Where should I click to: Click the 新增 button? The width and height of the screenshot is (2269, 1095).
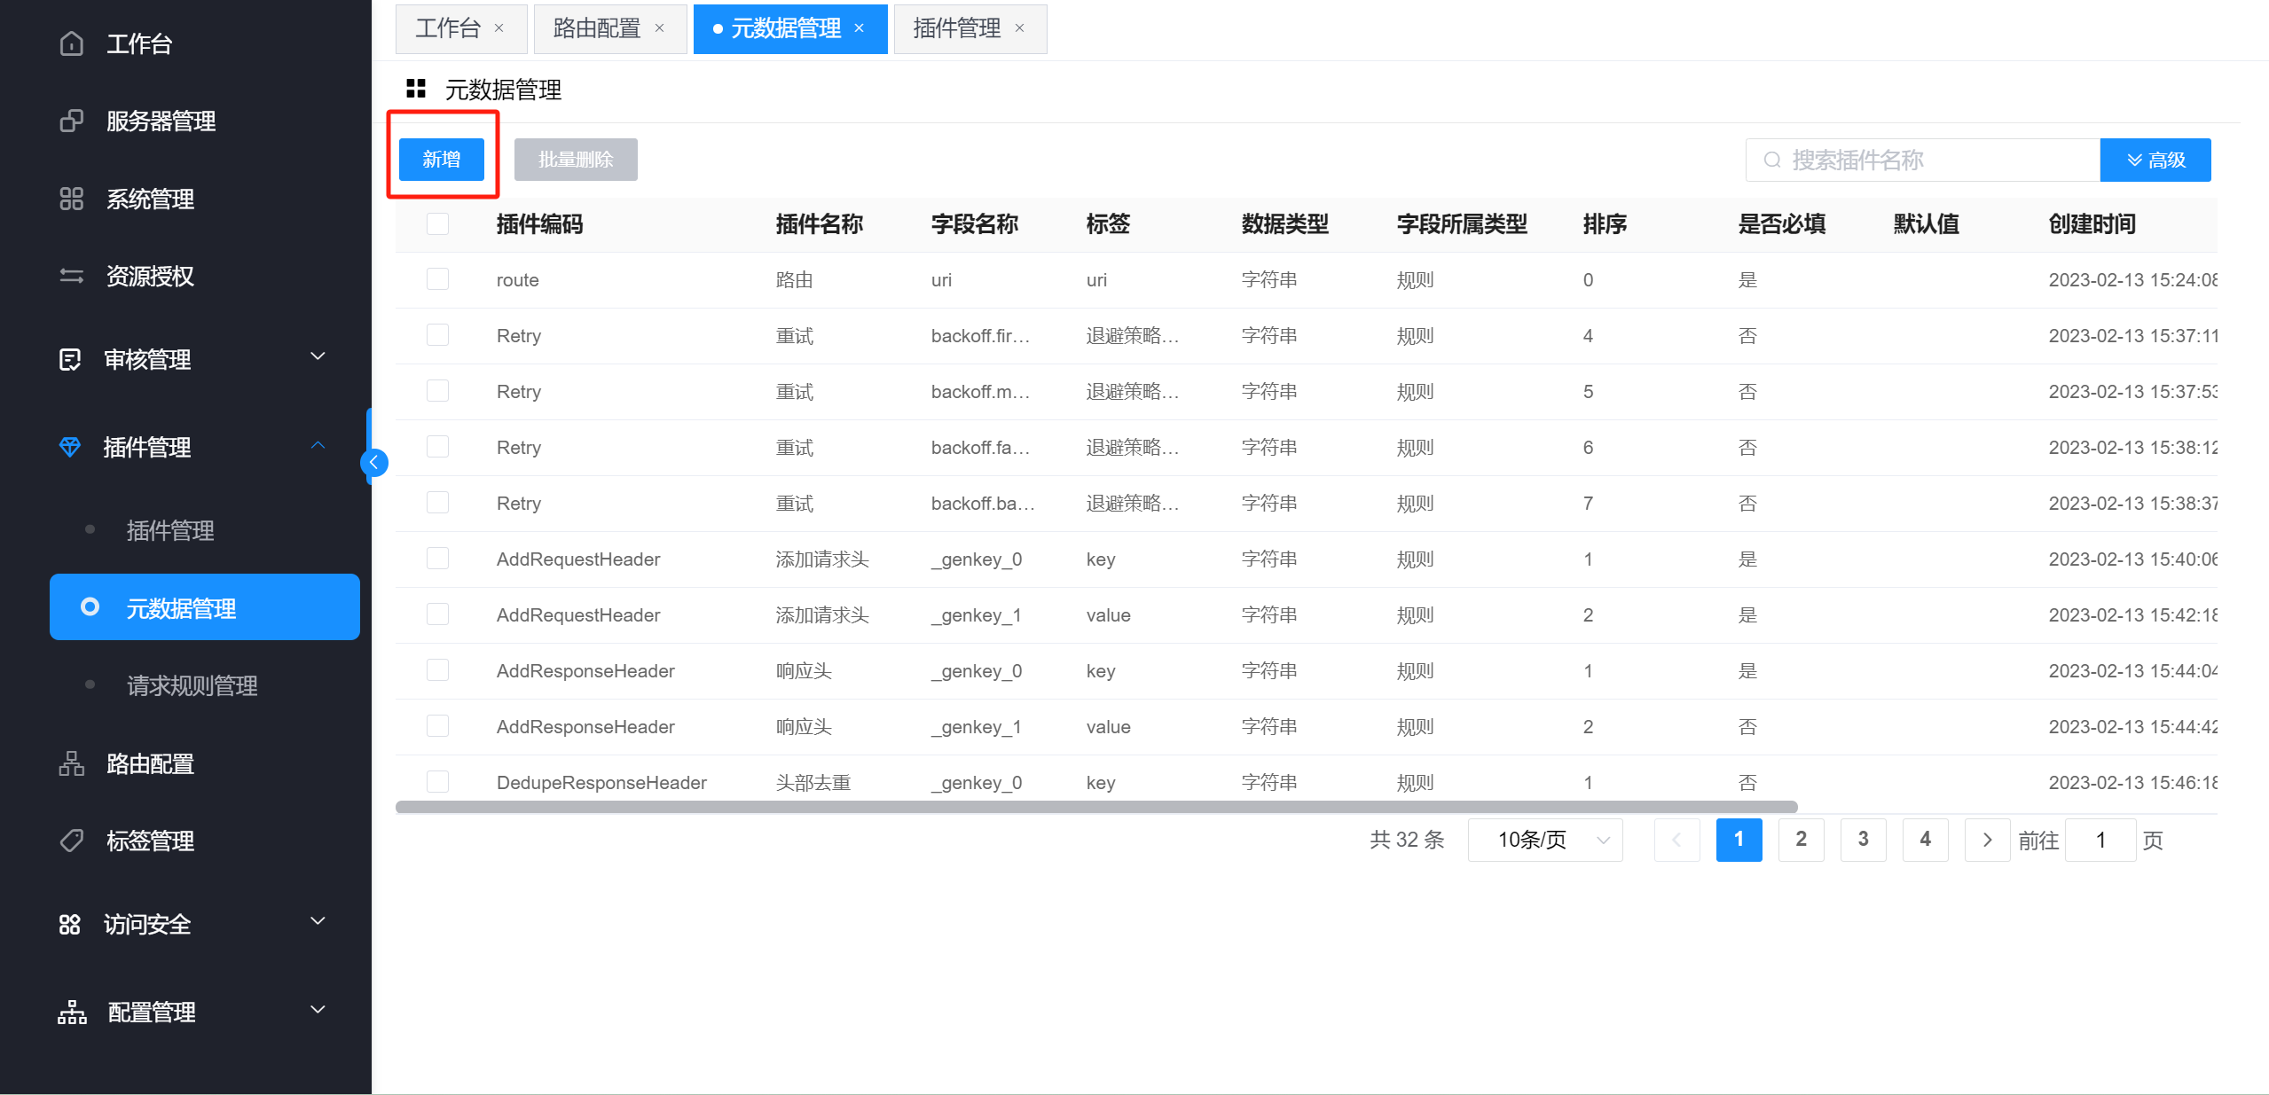pos(442,160)
